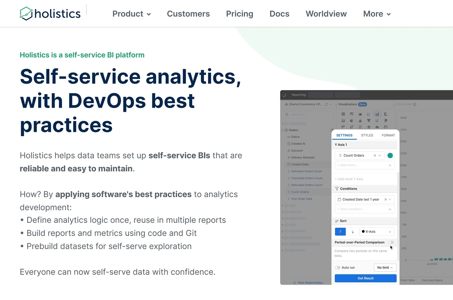Select the Discount field
Image resolution: width=453 pixels, height=300 pixels.
click(297, 151)
